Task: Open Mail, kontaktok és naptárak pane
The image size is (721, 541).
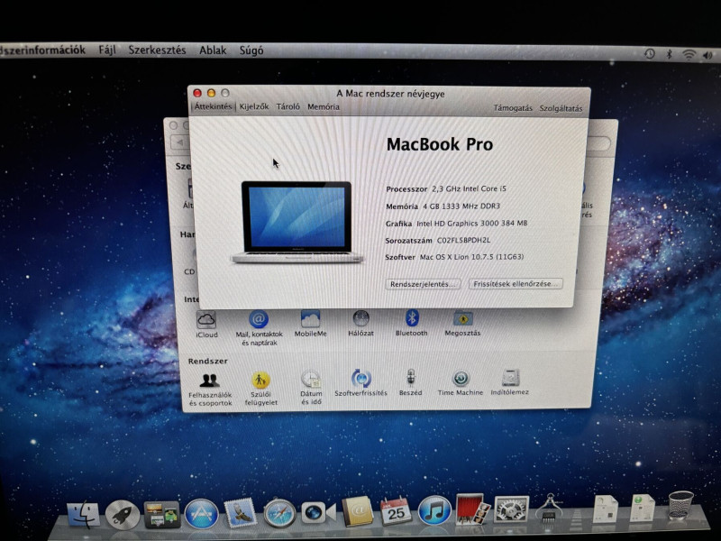Action: click(x=259, y=328)
